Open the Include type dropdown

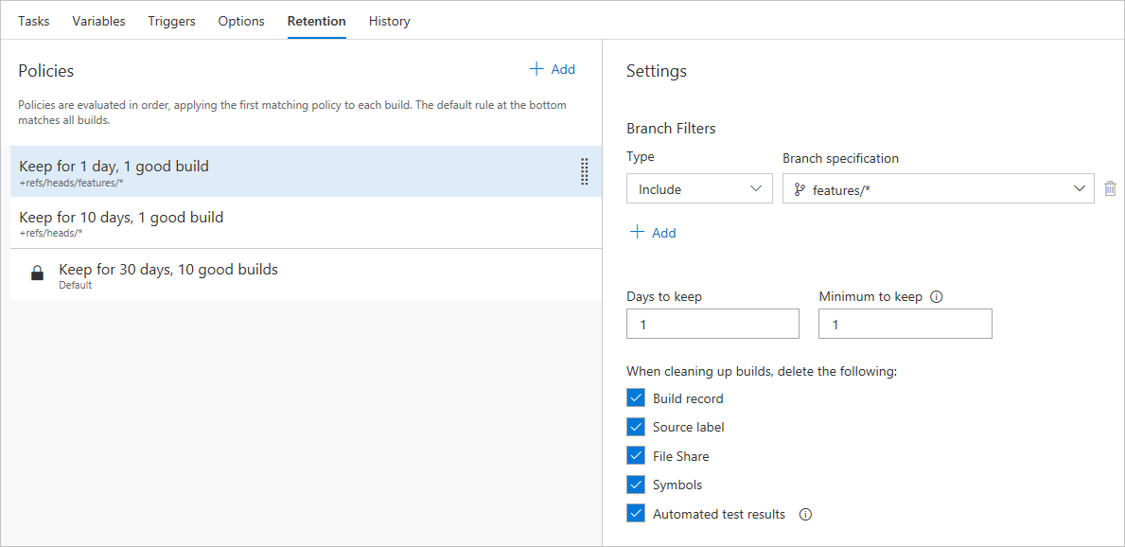tap(699, 188)
